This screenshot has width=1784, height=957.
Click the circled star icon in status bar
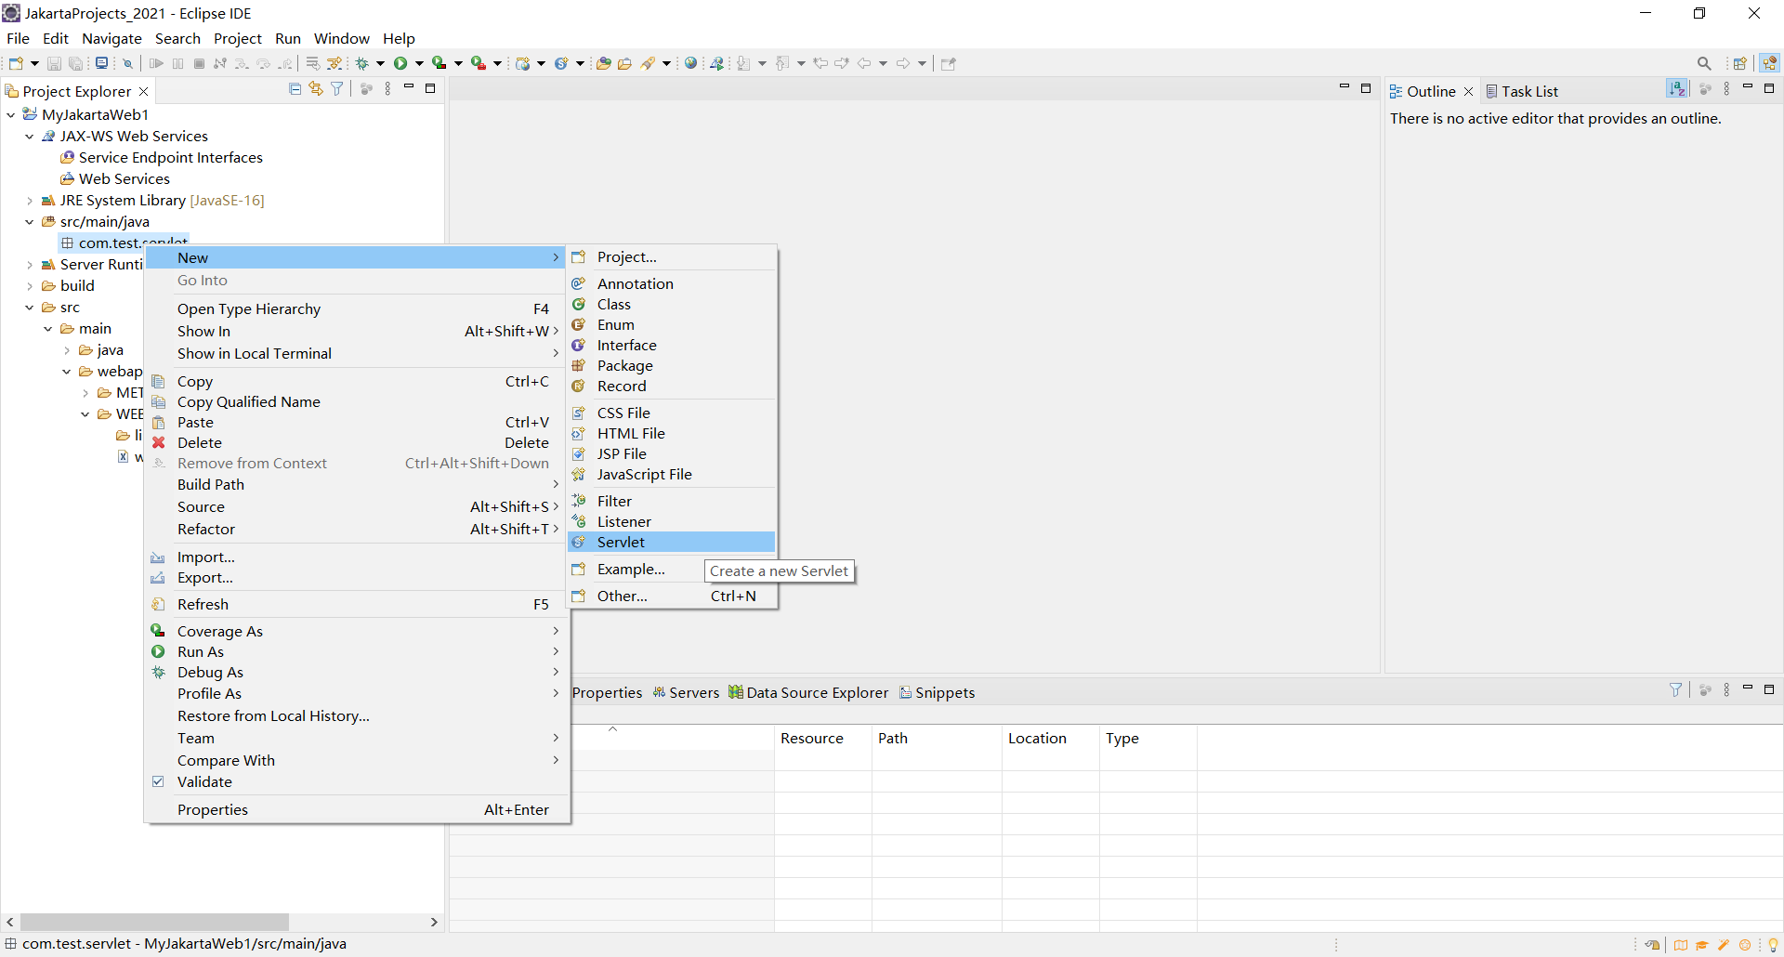pyautogui.click(x=1745, y=945)
